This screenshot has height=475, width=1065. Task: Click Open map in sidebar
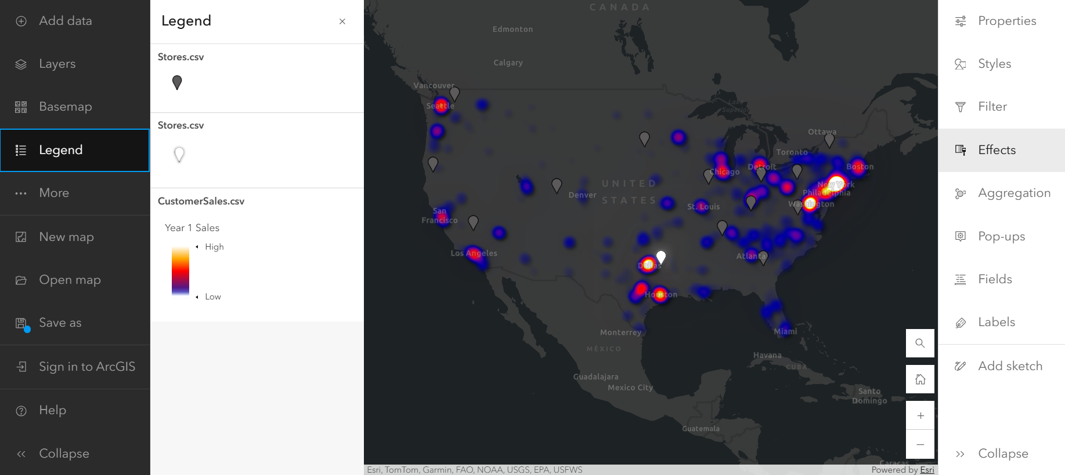click(x=75, y=280)
